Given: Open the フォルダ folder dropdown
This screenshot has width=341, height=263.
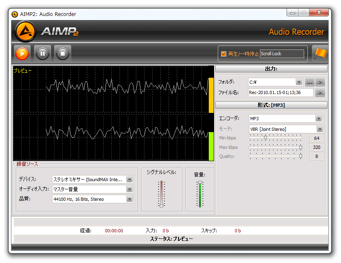Looking at the screenshot, I should tap(299, 82).
